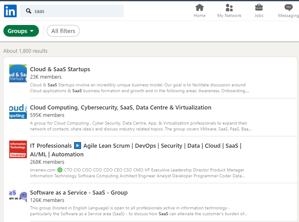Open My Network people icon
This screenshot has height=222, width=299.
(x=229, y=7)
